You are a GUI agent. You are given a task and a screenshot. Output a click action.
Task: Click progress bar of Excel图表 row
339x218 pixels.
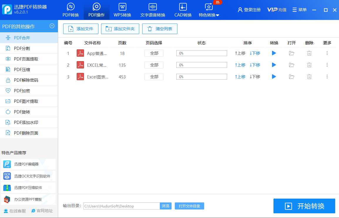coord(202,77)
